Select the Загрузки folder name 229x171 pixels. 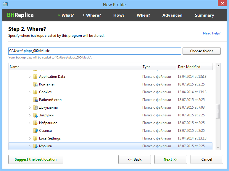pyautogui.click(x=46, y=115)
